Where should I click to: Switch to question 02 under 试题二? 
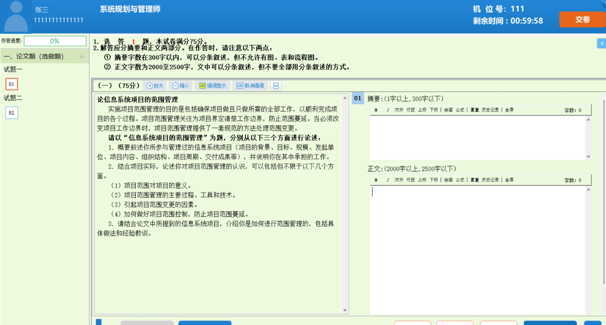pyautogui.click(x=12, y=113)
